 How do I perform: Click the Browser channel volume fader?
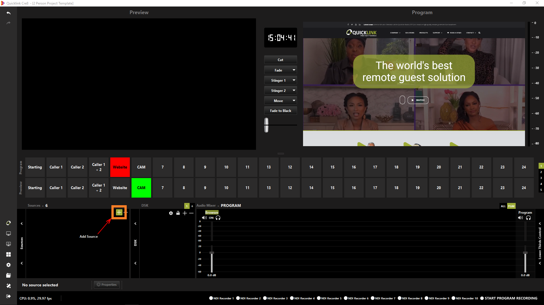click(211, 253)
